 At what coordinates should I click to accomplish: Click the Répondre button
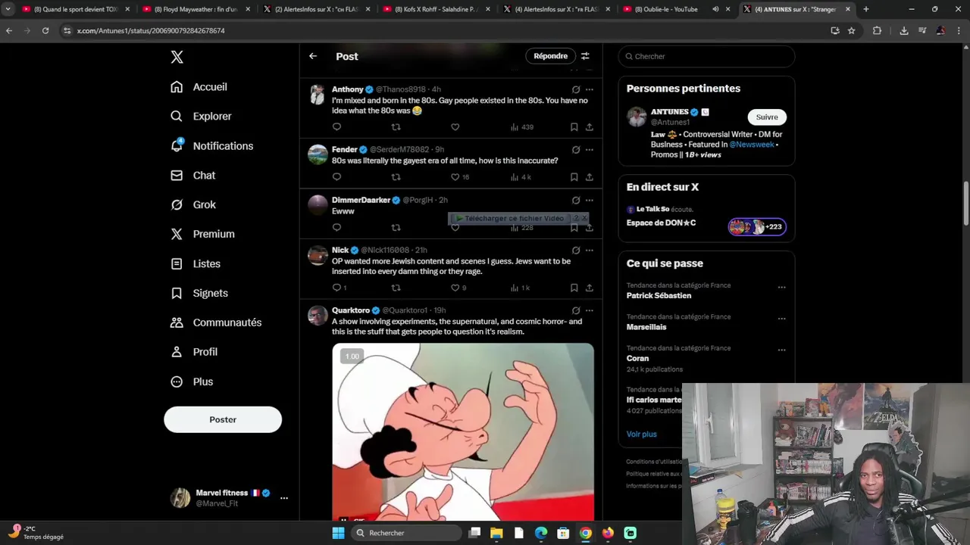pyautogui.click(x=550, y=56)
